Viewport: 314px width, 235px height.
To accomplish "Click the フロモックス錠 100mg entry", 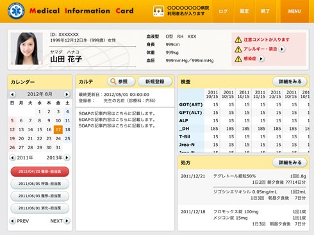I will [236, 212].
